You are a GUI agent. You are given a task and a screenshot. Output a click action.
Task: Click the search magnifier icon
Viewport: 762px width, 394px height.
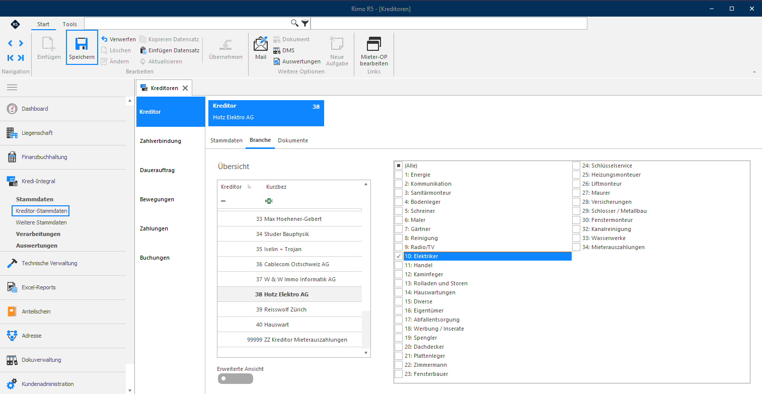pyautogui.click(x=295, y=23)
